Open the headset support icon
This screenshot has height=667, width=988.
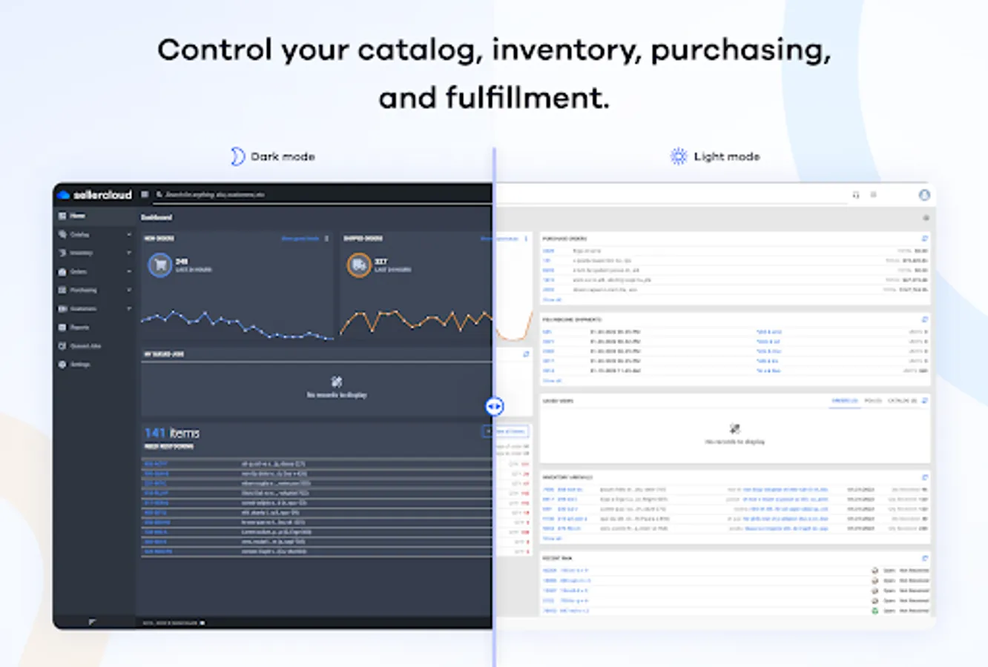(x=856, y=195)
